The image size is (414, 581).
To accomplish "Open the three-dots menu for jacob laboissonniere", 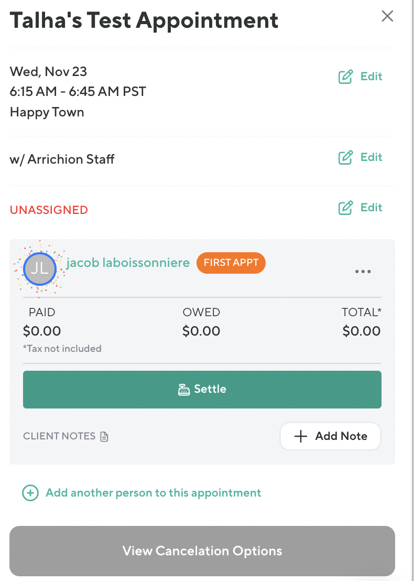I will coord(363,272).
